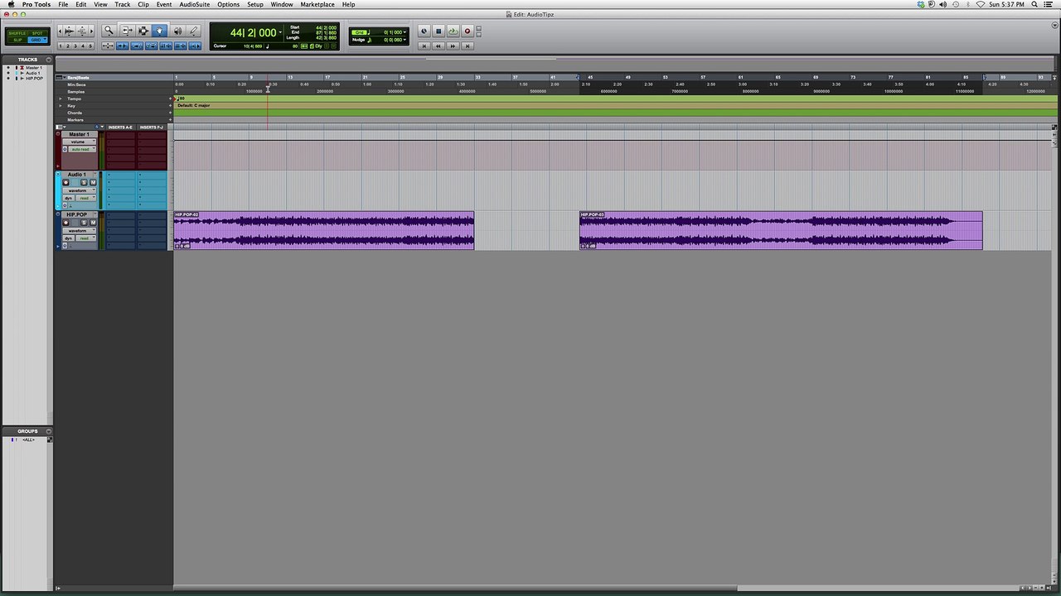Click horizontal zoom in arrow
The width and height of the screenshot is (1061, 596).
coord(91,31)
